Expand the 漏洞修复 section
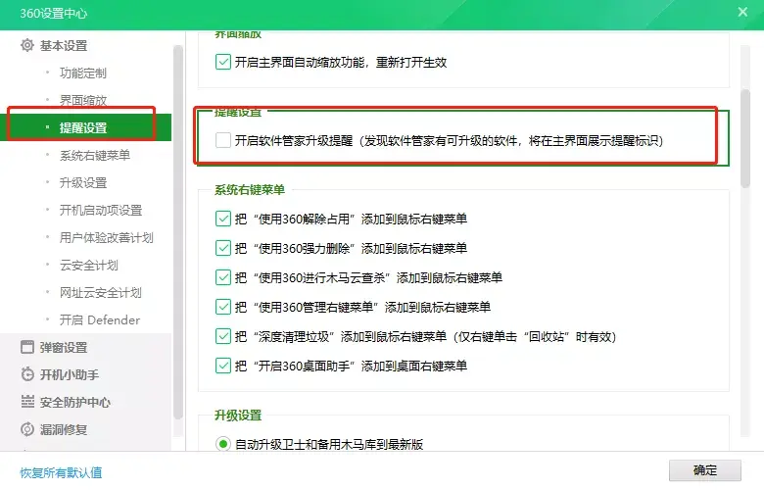 coord(64,429)
